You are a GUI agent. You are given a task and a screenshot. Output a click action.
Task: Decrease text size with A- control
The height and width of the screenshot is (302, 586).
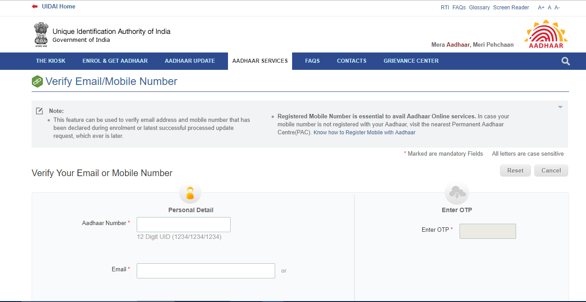click(557, 7)
